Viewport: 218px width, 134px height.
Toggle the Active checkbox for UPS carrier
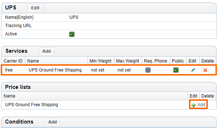[x=72, y=34]
